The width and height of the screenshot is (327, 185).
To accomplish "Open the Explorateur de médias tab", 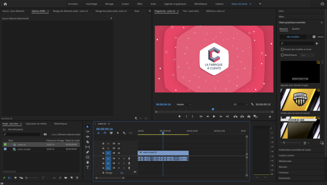I will (36, 124).
